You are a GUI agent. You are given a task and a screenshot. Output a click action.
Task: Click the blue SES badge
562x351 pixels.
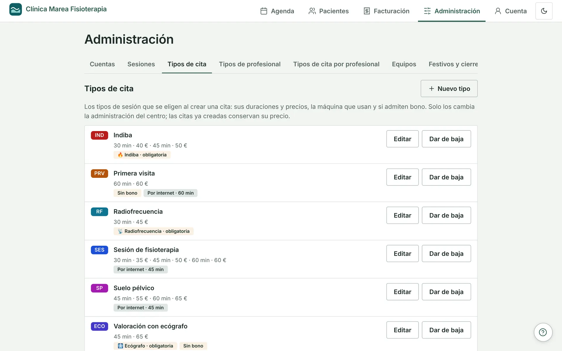(x=100, y=250)
